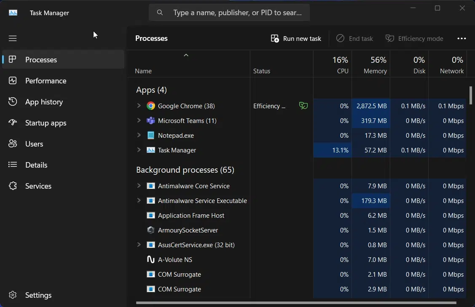This screenshot has height=307, width=475.
Task: Open the three-dot more options menu
Action: (462, 38)
